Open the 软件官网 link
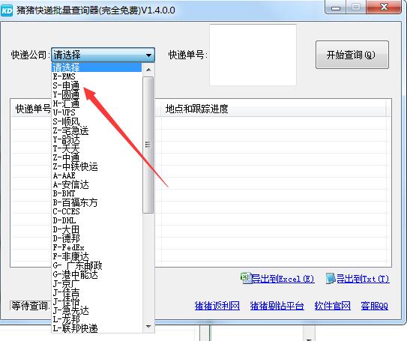Screen dimensions: 407x341 pos(332,306)
